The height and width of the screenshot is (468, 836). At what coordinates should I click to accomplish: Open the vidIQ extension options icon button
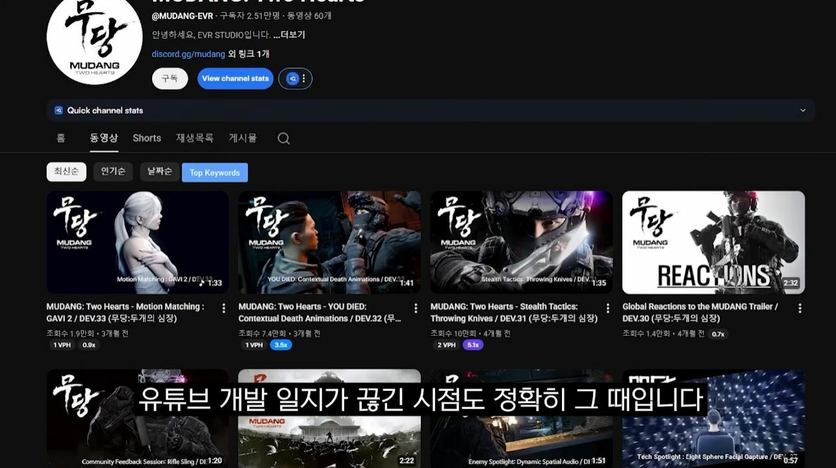[296, 79]
